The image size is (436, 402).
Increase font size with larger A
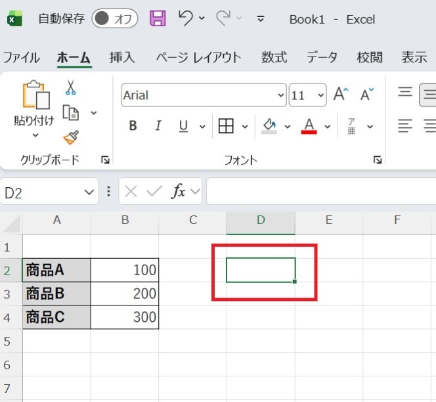[x=341, y=94]
